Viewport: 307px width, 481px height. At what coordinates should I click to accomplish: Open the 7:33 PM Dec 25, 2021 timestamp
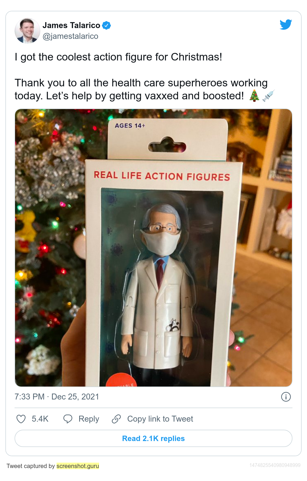57,397
